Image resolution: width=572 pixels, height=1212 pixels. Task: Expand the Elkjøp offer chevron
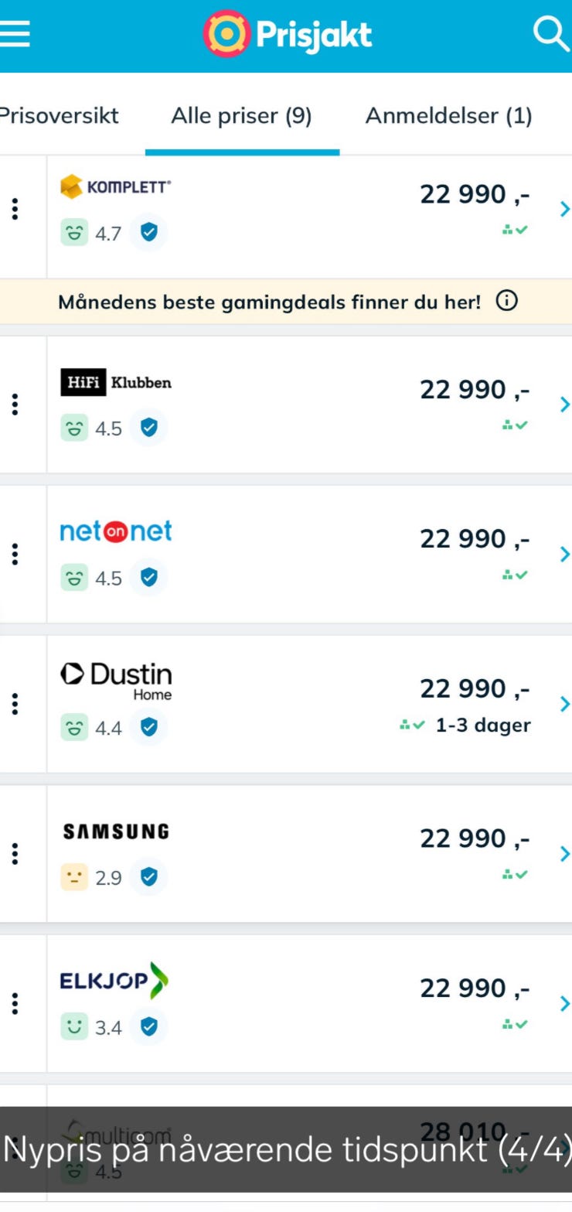564,1004
